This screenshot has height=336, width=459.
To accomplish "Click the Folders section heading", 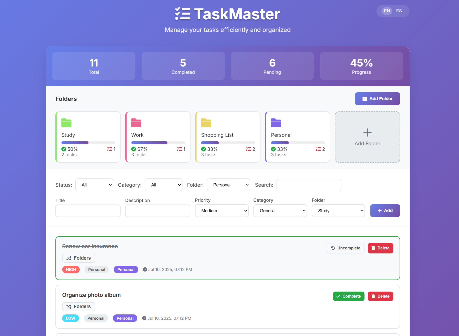I will click(66, 99).
